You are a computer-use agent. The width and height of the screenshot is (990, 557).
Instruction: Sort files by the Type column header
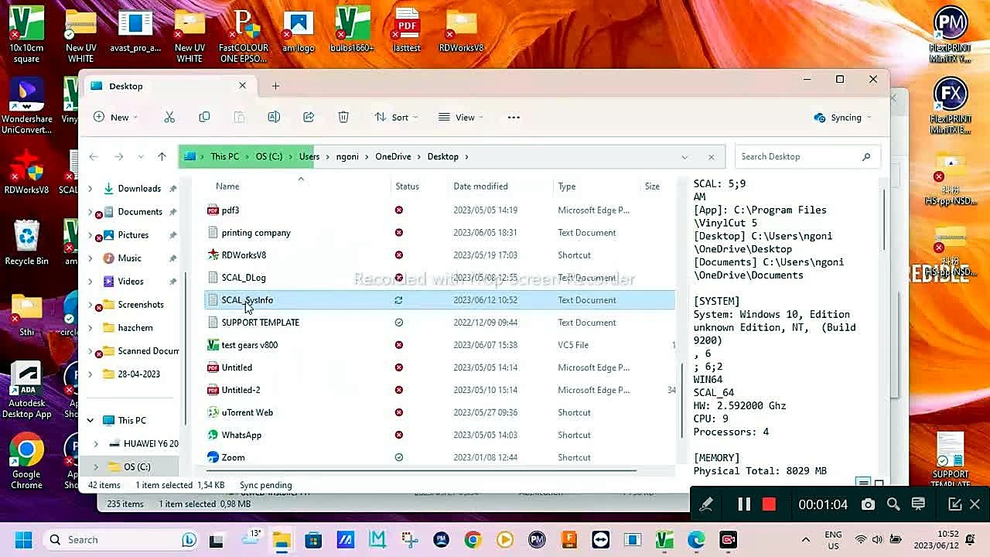tap(567, 186)
